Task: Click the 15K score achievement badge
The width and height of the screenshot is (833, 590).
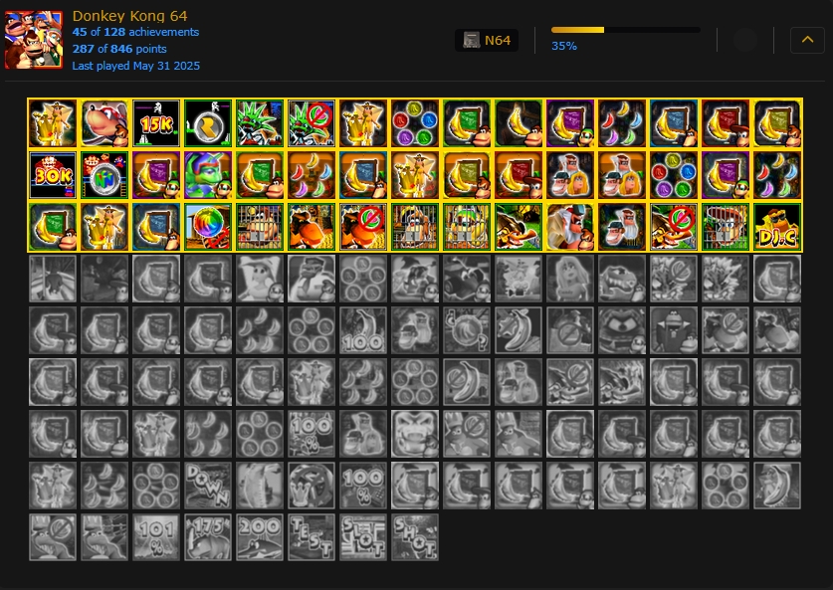Action: point(156,123)
